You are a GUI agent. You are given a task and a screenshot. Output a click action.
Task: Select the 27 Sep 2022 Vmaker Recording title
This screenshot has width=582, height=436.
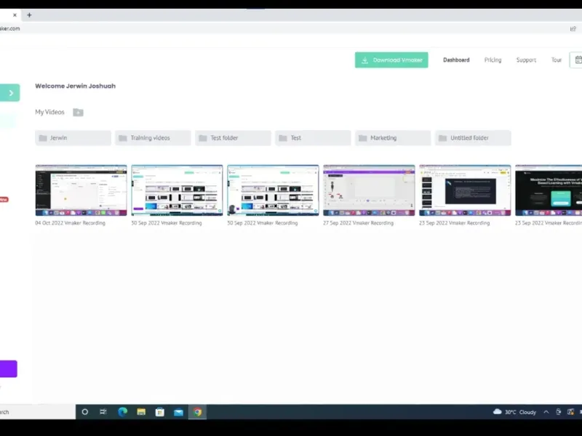click(358, 223)
